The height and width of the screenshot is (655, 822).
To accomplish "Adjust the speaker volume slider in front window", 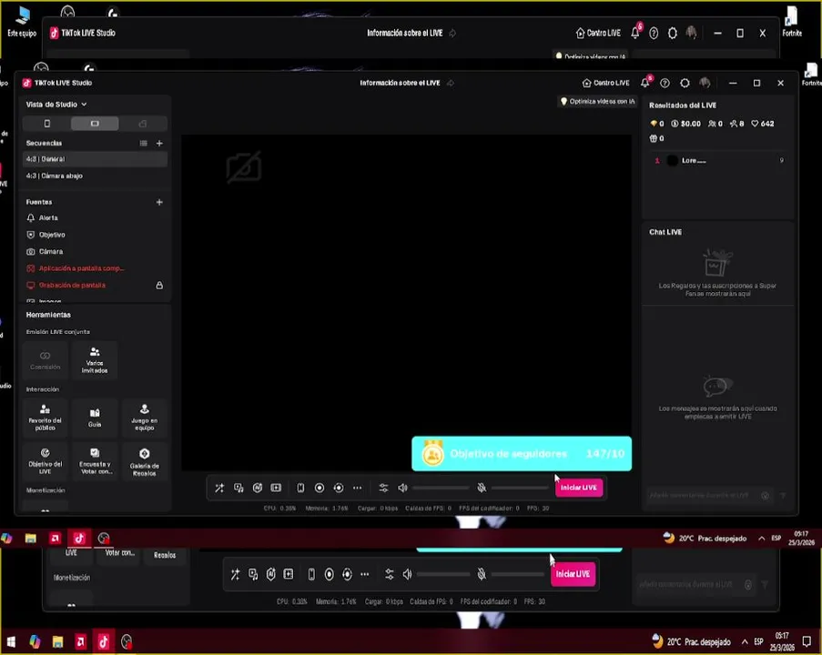I will coord(441,488).
